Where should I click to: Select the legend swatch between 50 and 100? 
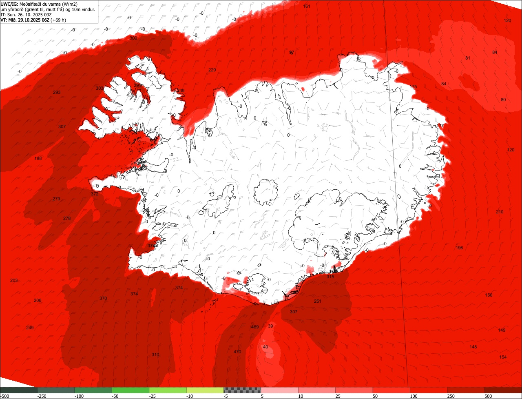(x=391, y=390)
